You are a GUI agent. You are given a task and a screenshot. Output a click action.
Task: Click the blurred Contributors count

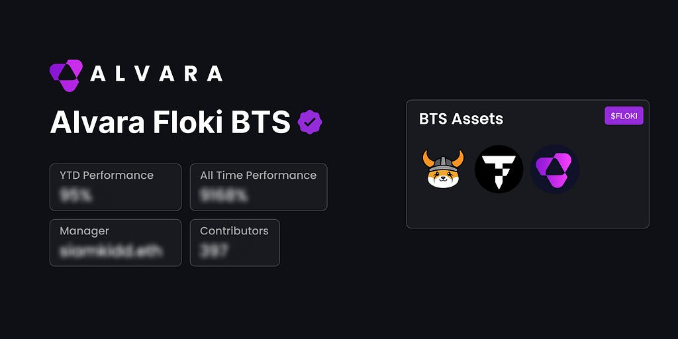pos(215,251)
